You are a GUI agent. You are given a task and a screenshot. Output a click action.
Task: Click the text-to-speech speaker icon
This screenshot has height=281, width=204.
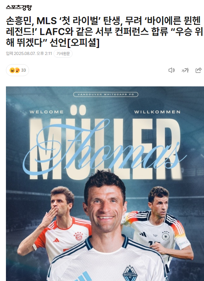171,70
